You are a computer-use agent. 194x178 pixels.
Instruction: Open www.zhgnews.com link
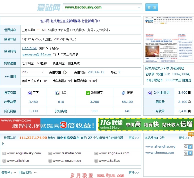pos(114,153)
